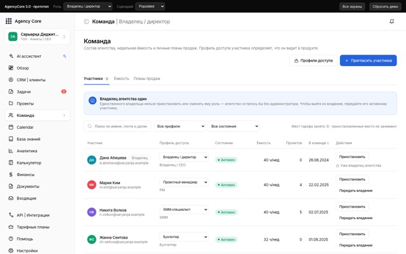
Task: Open Документы sidebar item
Action: click(x=37, y=186)
